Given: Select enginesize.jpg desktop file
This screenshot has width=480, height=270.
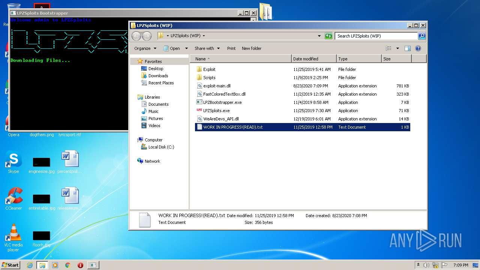Looking at the screenshot, I should 42,165.
